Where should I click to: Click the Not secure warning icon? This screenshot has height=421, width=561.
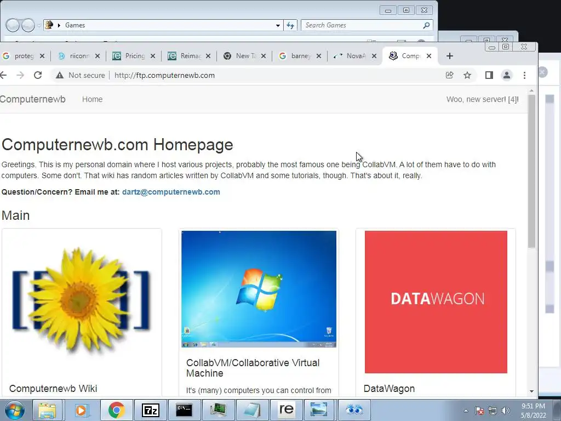tap(60, 75)
